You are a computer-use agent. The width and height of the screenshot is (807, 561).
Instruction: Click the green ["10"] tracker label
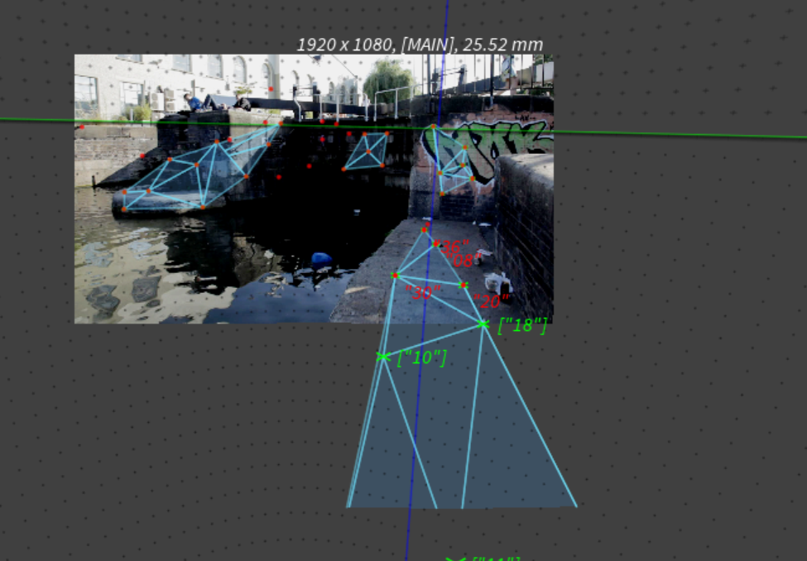[x=422, y=357]
